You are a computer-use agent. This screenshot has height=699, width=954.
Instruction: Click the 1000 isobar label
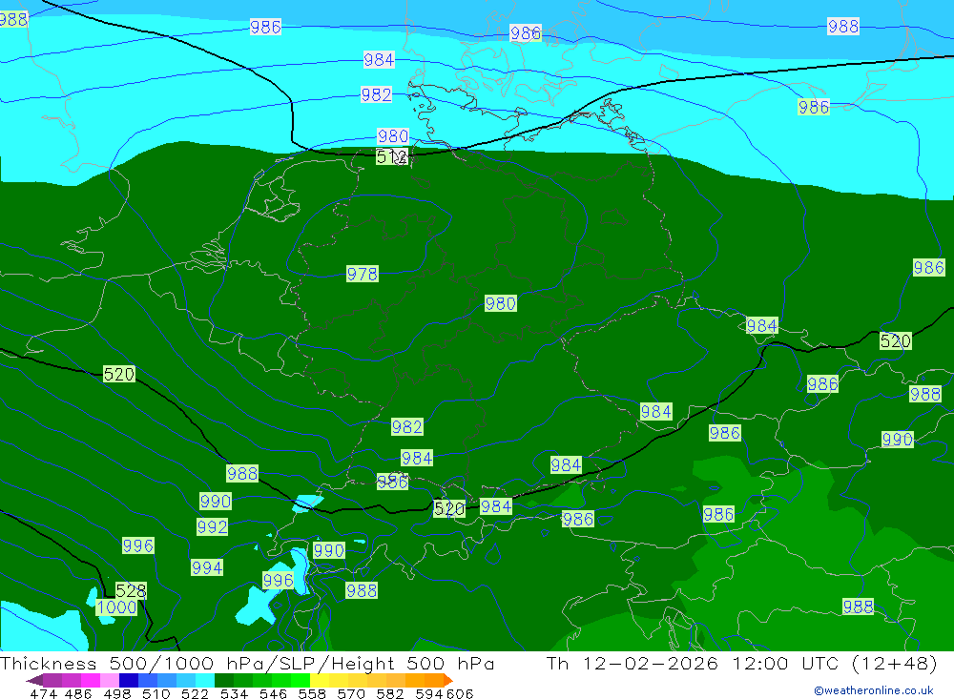pos(116,606)
